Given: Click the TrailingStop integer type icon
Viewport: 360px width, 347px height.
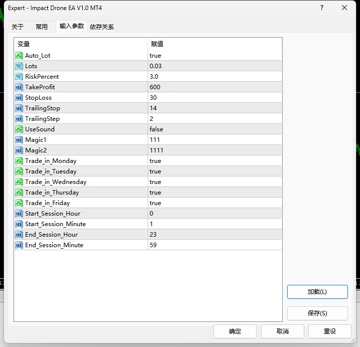Looking at the screenshot, I should tap(19, 108).
